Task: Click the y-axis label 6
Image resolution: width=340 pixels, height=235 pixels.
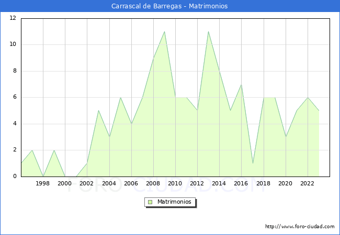Action: tap(15, 97)
